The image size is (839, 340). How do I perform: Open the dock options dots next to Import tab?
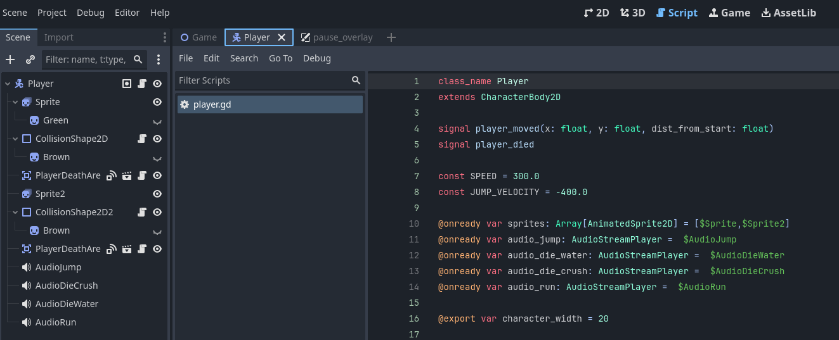165,37
